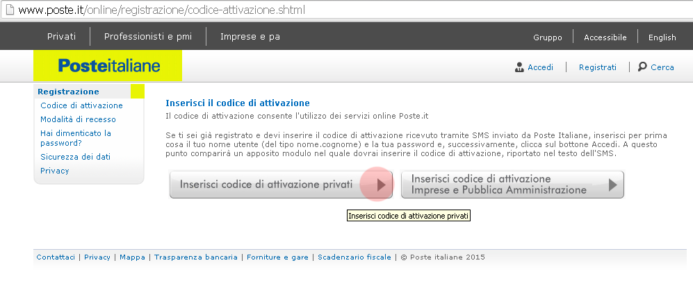
Task: Click the heading Inserisci il codice di attivazione
Action: (238, 103)
